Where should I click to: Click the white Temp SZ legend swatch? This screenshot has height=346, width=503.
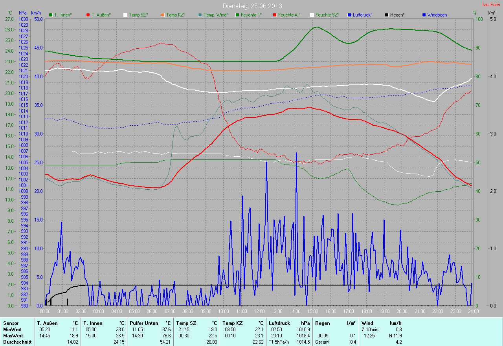[125, 15]
